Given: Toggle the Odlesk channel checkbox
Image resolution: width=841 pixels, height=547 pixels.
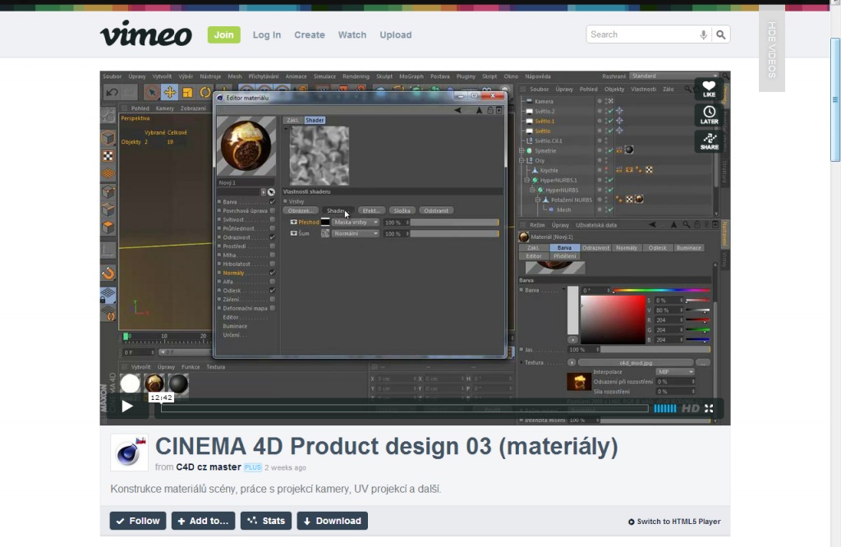Looking at the screenshot, I should click(273, 291).
